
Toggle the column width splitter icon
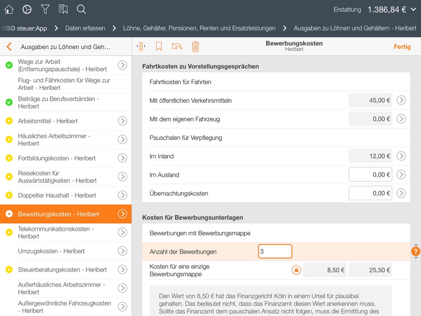pos(141,46)
